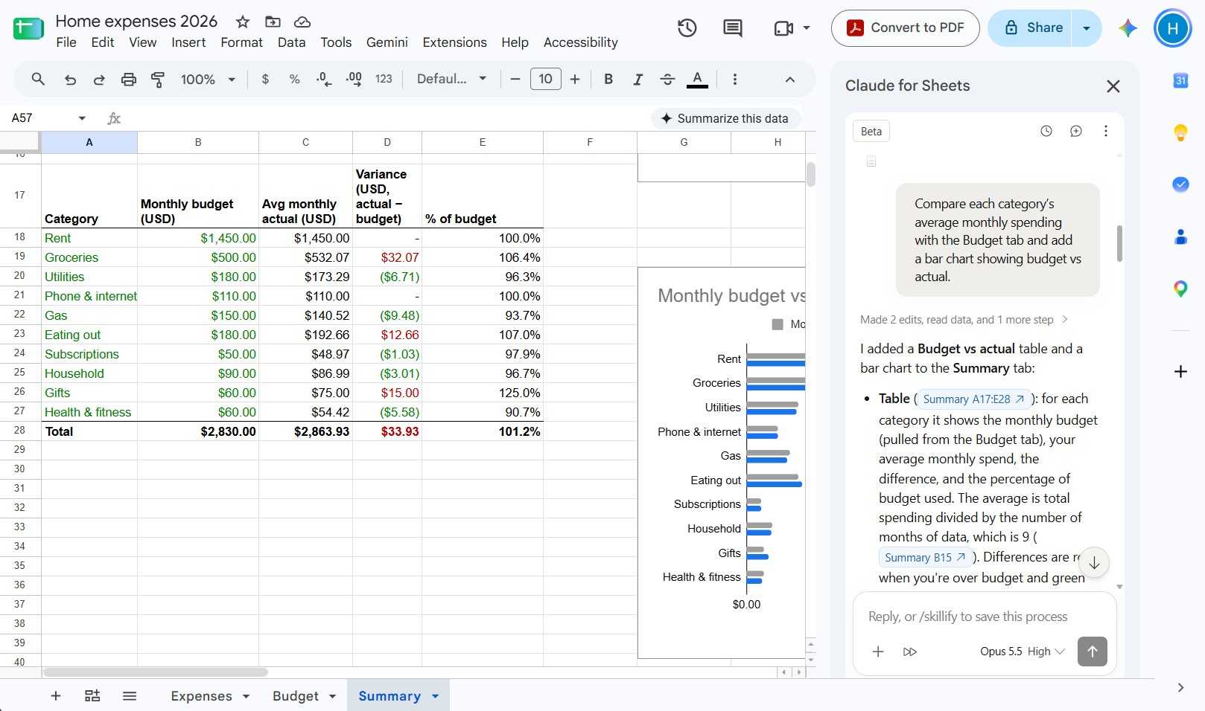Star the Home expenses 2026 document

click(243, 22)
